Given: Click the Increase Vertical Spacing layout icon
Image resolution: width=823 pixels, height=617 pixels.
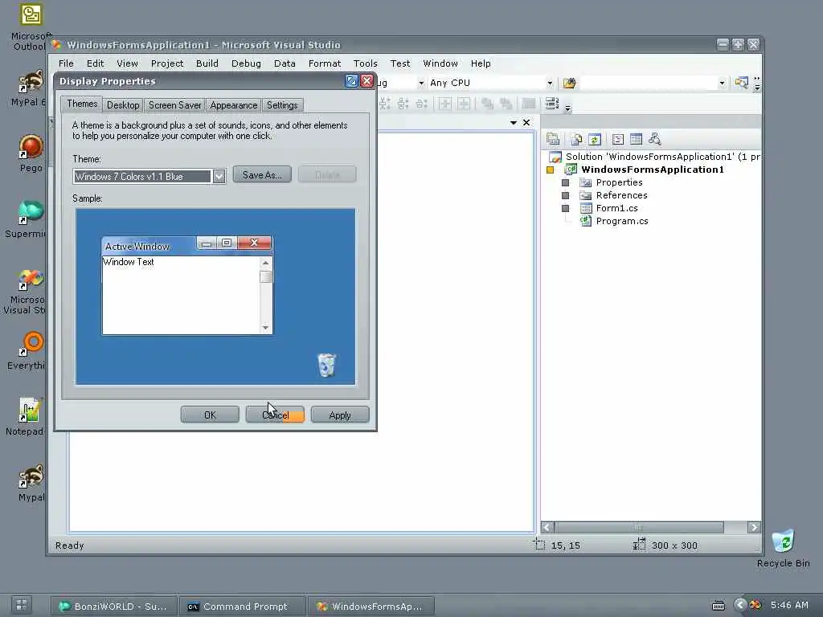Looking at the screenshot, I should 384,104.
